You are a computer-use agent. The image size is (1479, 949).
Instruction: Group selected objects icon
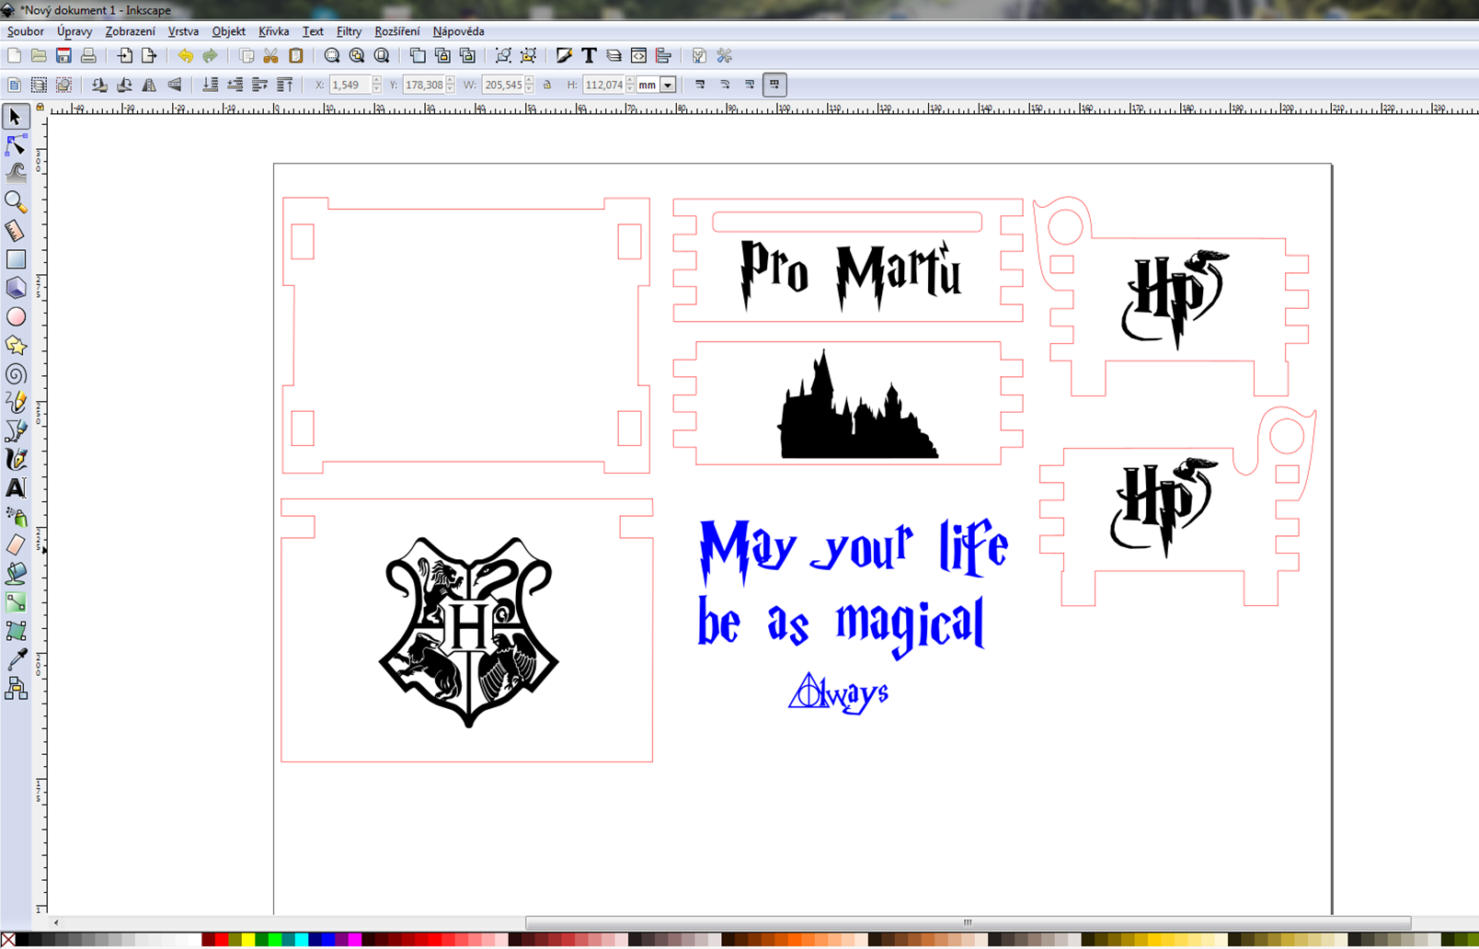pos(503,56)
